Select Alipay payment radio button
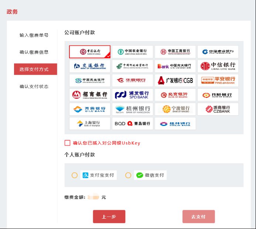The height and width of the screenshot is (229, 256). click(75, 175)
